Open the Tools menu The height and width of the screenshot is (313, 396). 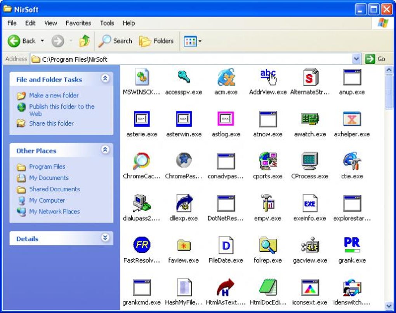pos(107,23)
